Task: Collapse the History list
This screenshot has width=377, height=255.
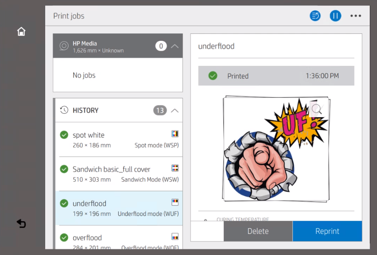Action: pyautogui.click(x=175, y=110)
